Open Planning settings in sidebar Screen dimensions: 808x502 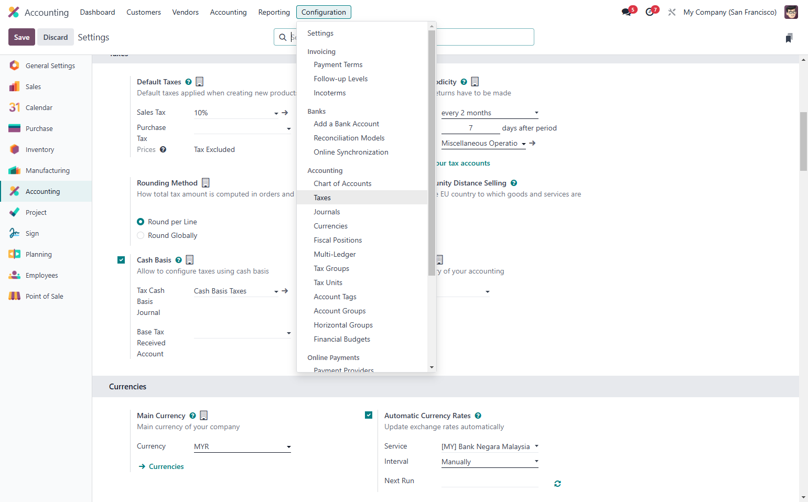coord(46,254)
